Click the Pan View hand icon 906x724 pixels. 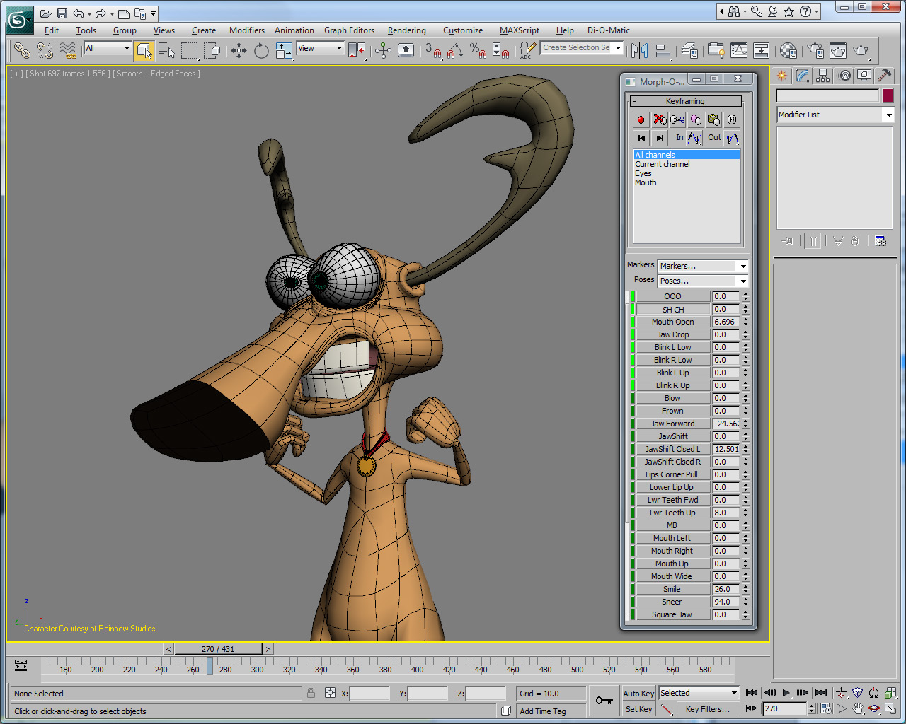(x=858, y=708)
